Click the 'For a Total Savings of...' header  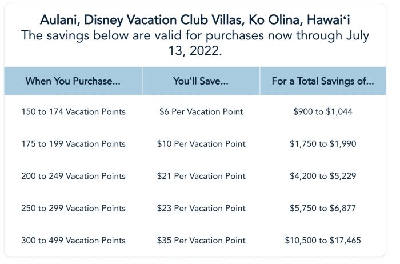[323, 81]
